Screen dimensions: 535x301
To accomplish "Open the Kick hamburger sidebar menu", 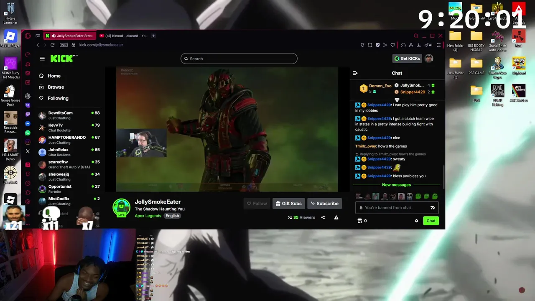I will pyautogui.click(x=42, y=59).
